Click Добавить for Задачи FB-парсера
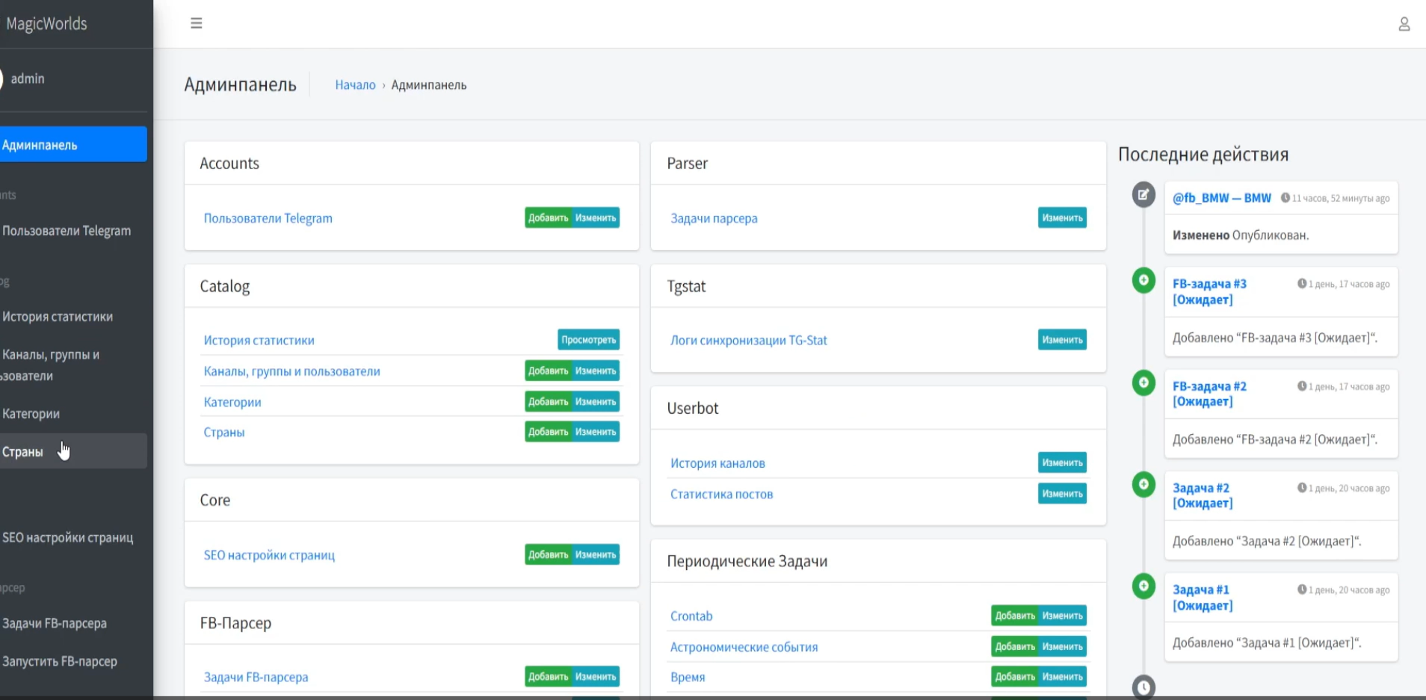This screenshot has width=1426, height=700. click(x=549, y=677)
